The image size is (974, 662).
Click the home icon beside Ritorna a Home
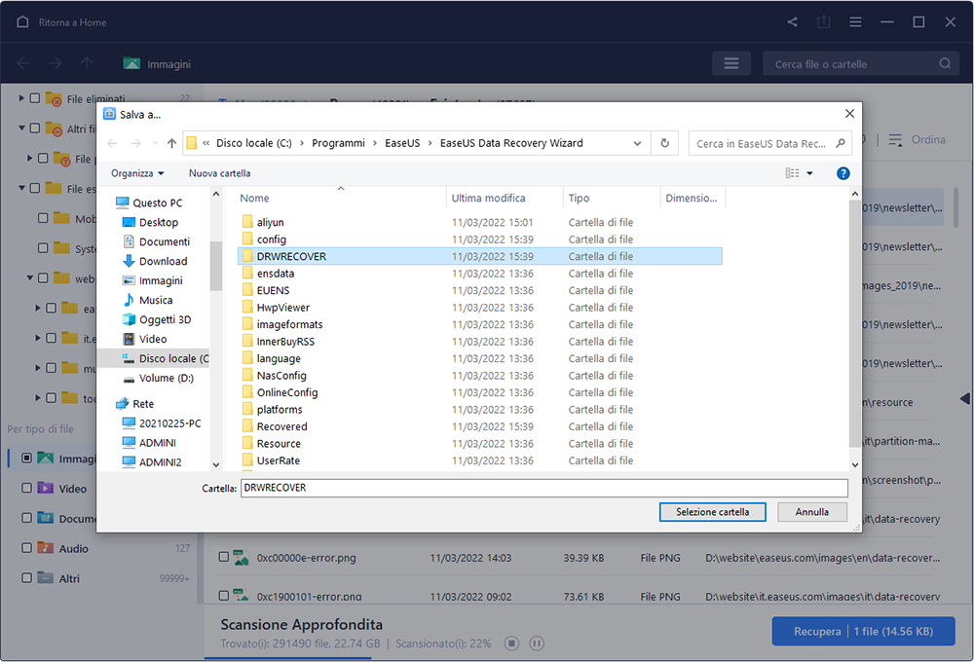(x=23, y=21)
